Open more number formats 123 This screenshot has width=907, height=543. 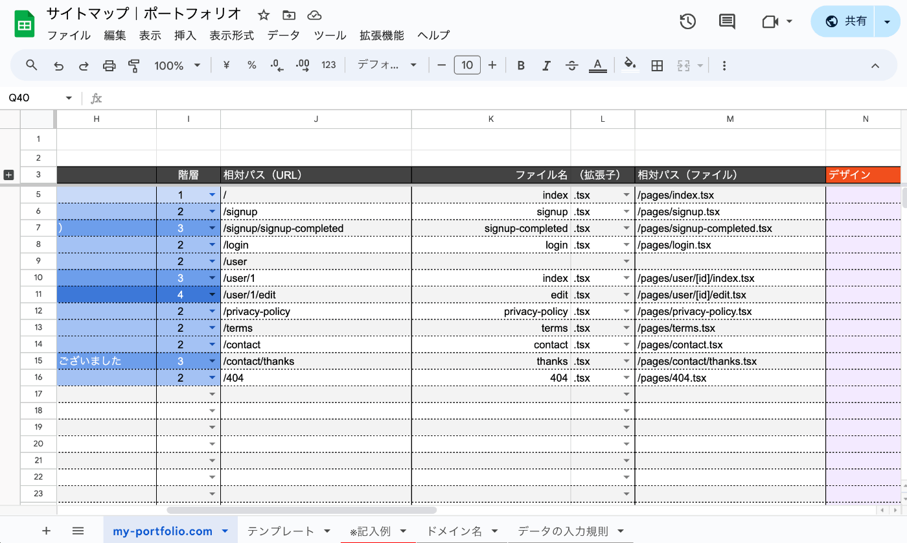point(328,65)
